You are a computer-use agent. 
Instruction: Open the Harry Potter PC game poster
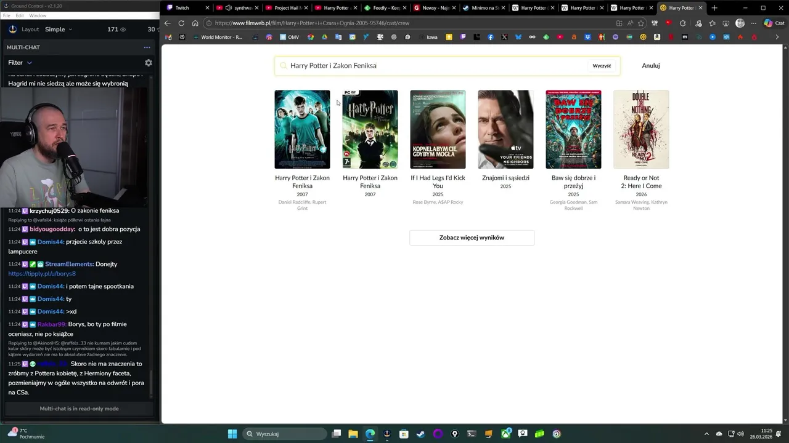[370, 129]
